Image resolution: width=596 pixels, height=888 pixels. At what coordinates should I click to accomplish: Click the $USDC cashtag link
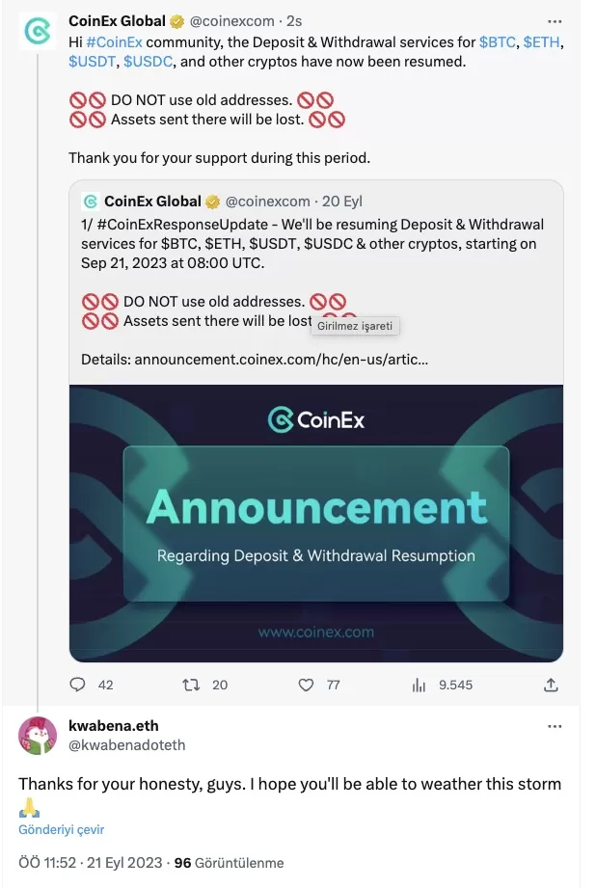(149, 62)
